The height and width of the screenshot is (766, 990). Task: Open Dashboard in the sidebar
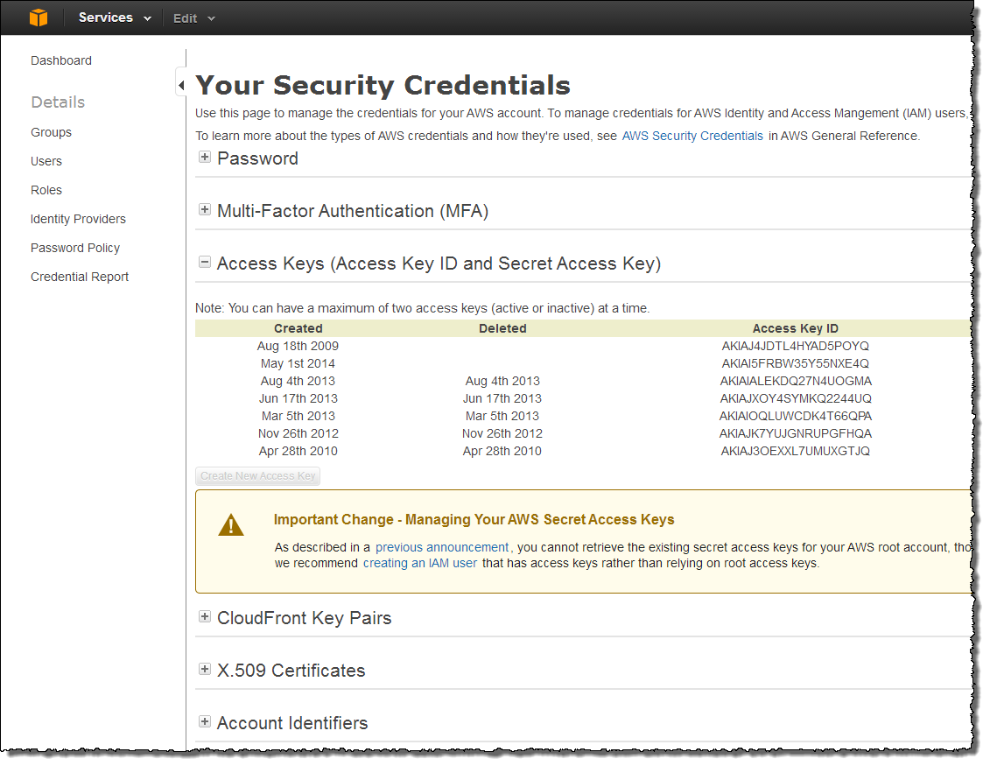point(61,60)
